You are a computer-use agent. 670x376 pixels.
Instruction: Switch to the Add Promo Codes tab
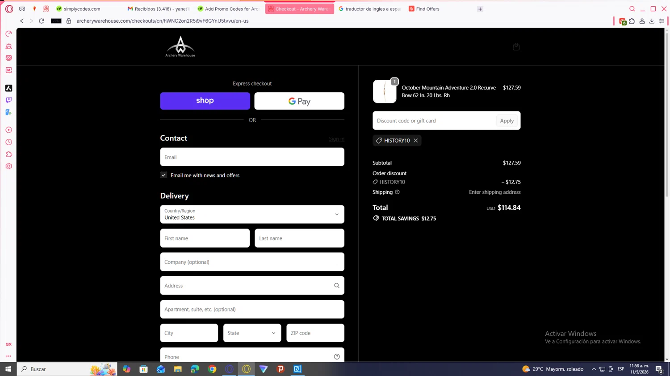[229, 9]
